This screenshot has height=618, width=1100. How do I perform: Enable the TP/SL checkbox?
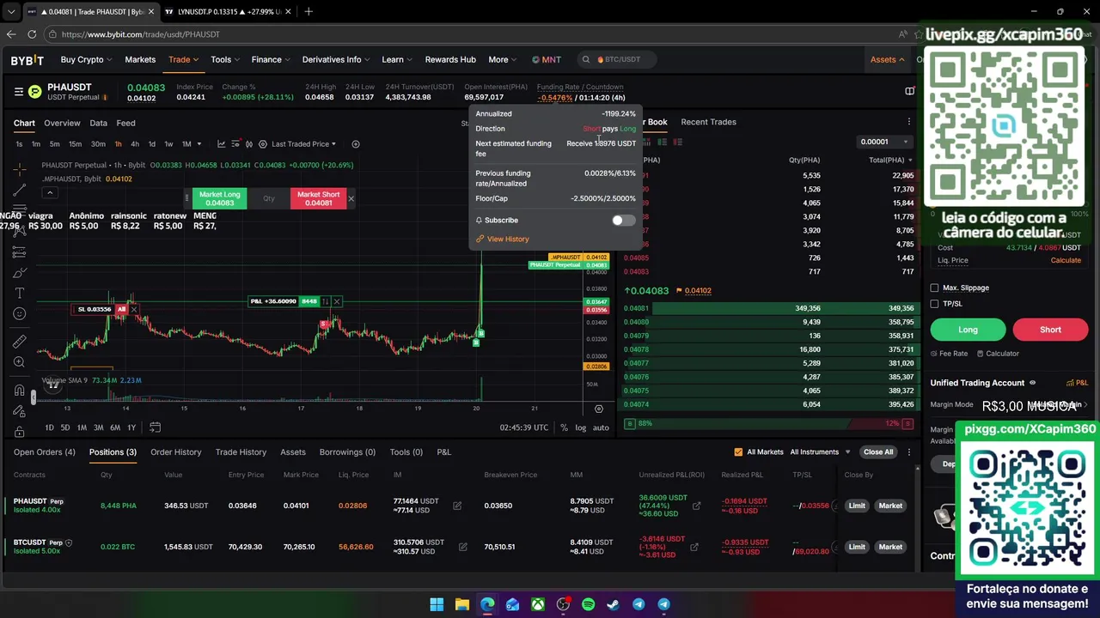(935, 304)
